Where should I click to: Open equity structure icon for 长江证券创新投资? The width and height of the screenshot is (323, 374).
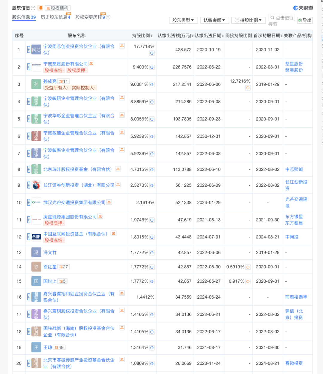[118, 185]
